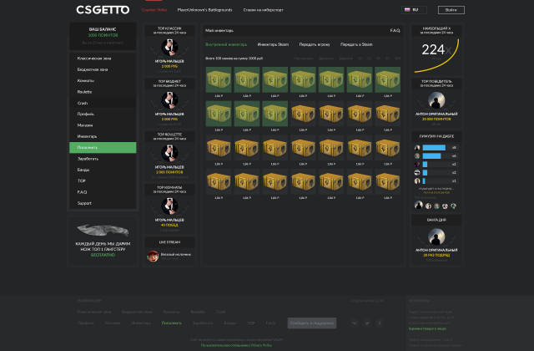The width and height of the screenshot is (534, 351).
Task: Click the avatar on the x8 bar row
Action: [417, 148]
